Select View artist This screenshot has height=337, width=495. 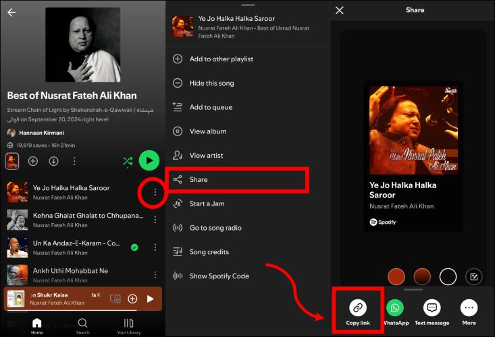[x=247, y=155]
